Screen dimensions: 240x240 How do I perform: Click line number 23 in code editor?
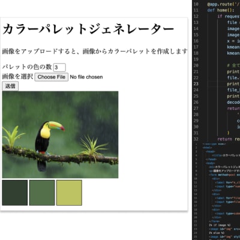point(196,84)
